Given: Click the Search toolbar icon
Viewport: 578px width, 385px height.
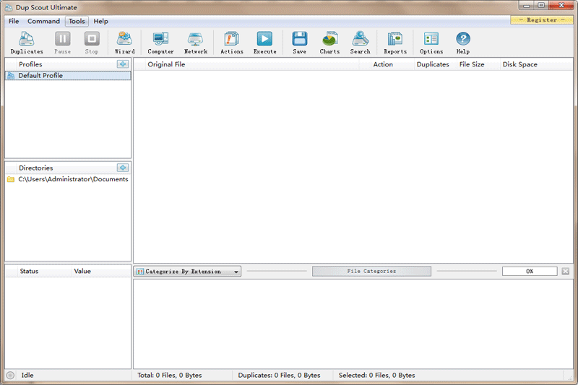Looking at the screenshot, I should click(x=360, y=43).
